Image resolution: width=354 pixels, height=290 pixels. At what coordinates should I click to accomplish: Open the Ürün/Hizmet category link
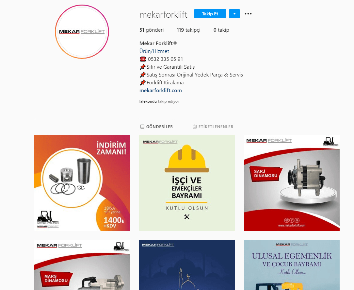tap(154, 51)
